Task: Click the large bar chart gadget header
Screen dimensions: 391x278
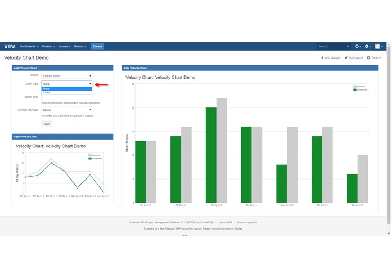Action: 250,68
